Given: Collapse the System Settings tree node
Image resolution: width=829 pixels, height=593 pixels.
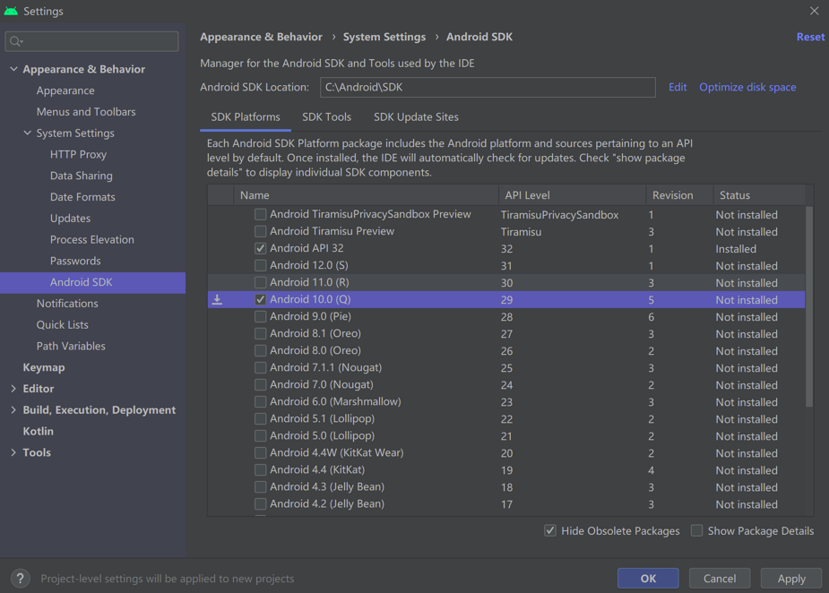Looking at the screenshot, I should (27, 133).
